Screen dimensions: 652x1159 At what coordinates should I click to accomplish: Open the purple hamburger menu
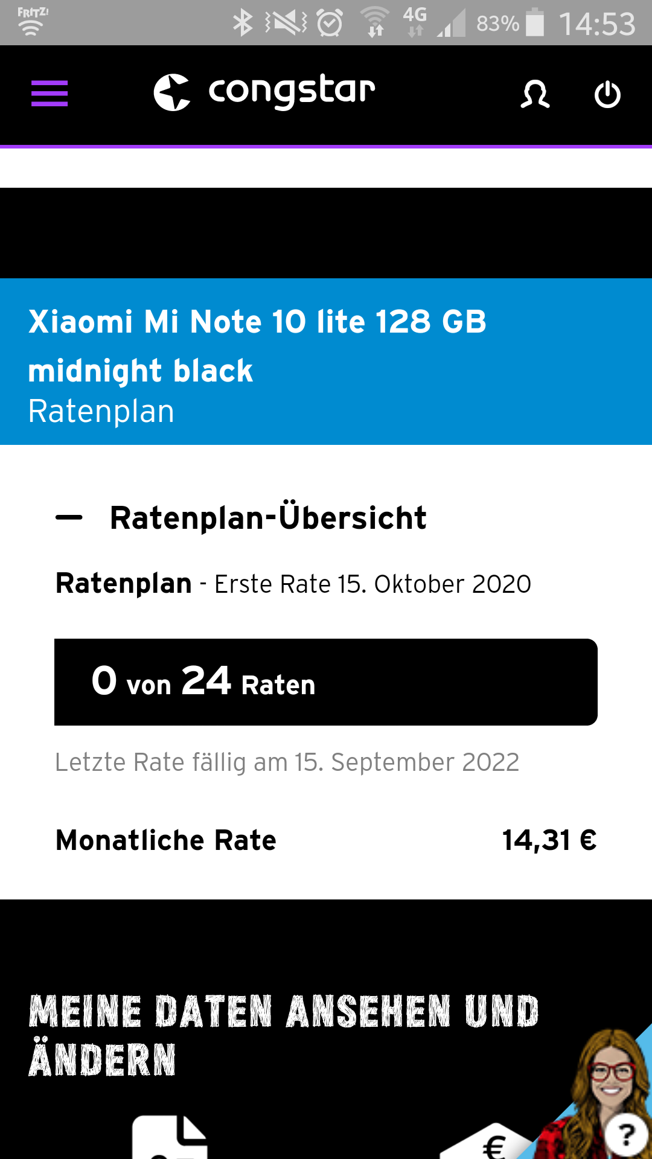tap(50, 94)
